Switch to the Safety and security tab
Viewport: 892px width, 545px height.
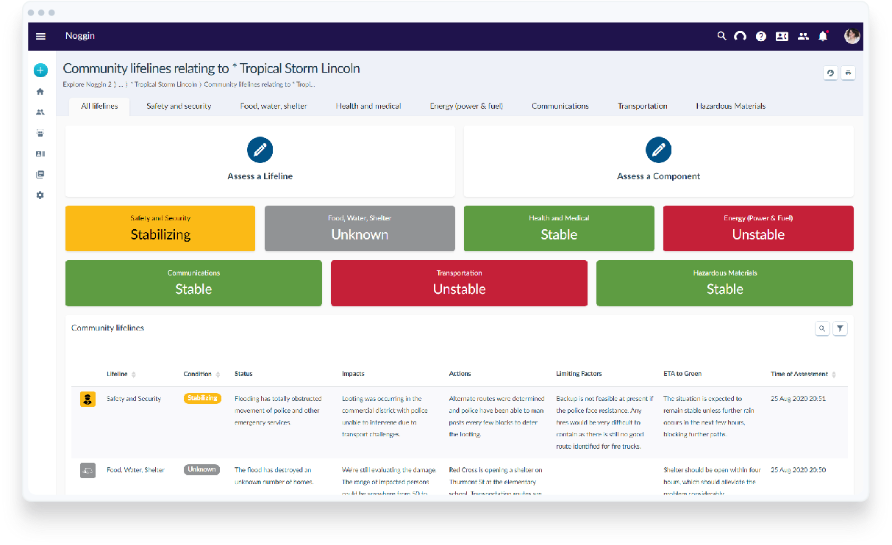[179, 107]
